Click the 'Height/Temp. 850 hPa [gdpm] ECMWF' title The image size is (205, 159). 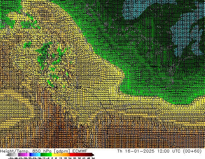(x=44, y=151)
